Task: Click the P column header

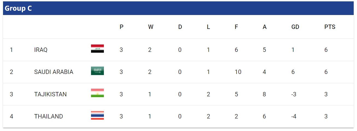Action: coord(122,27)
